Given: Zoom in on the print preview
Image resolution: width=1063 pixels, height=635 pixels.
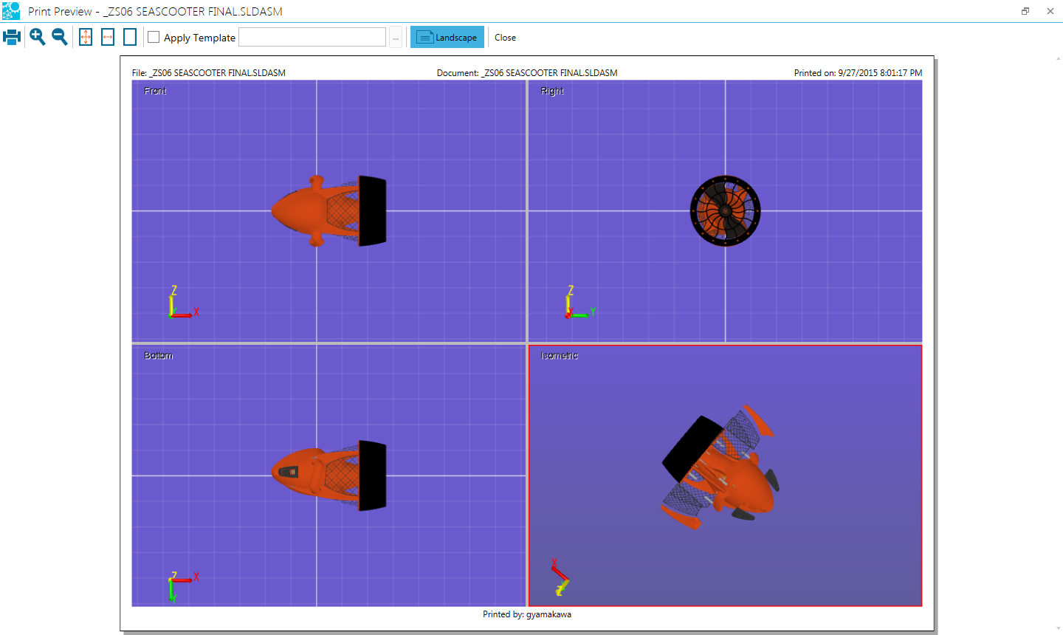Looking at the screenshot, I should click(x=37, y=37).
